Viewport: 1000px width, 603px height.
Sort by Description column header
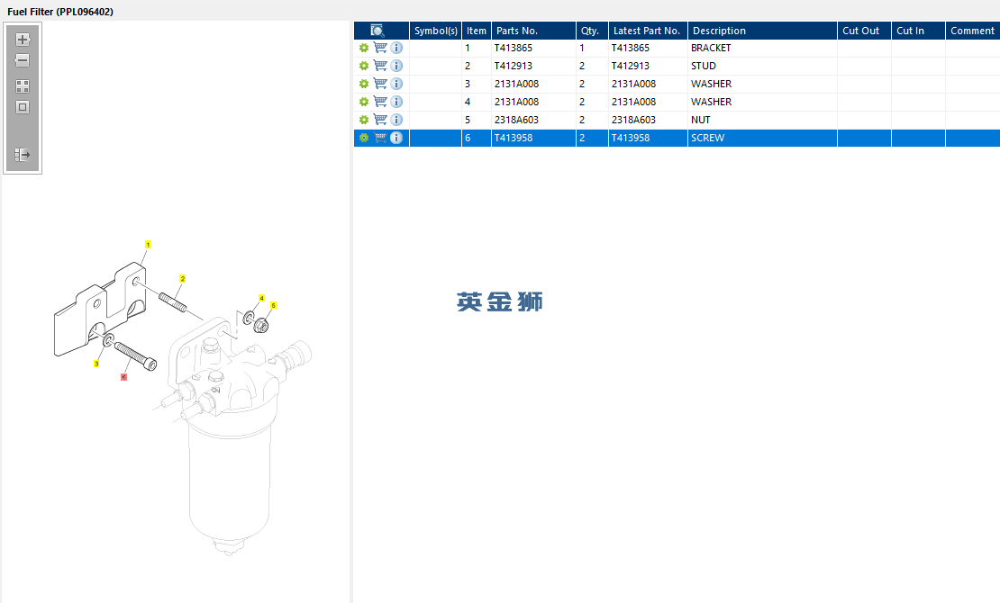762,31
